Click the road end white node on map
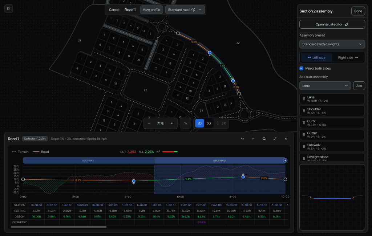This screenshot has height=236, width=372. point(239,94)
